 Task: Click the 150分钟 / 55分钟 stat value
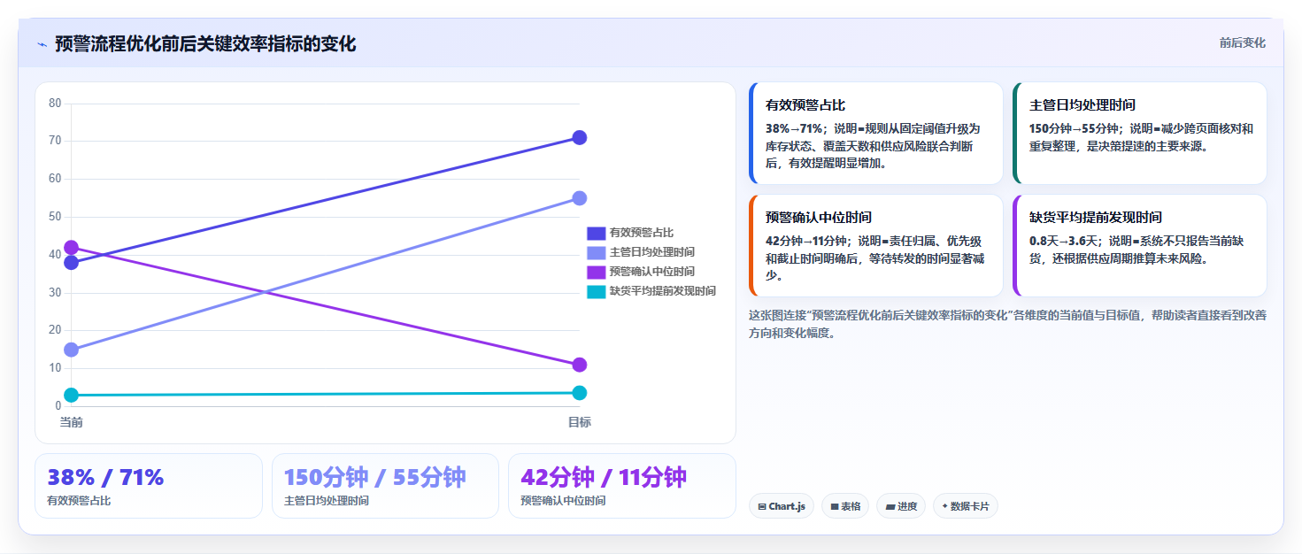pyautogui.click(x=374, y=477)
